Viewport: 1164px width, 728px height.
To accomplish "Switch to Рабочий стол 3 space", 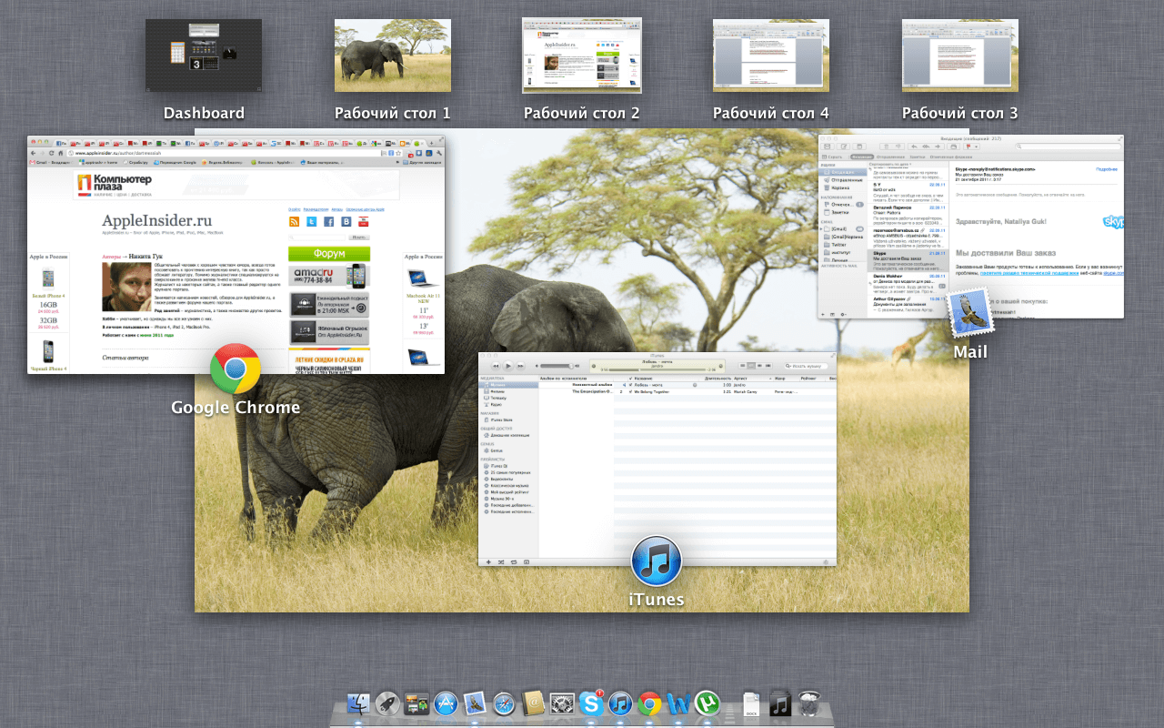I will [959, 56].
